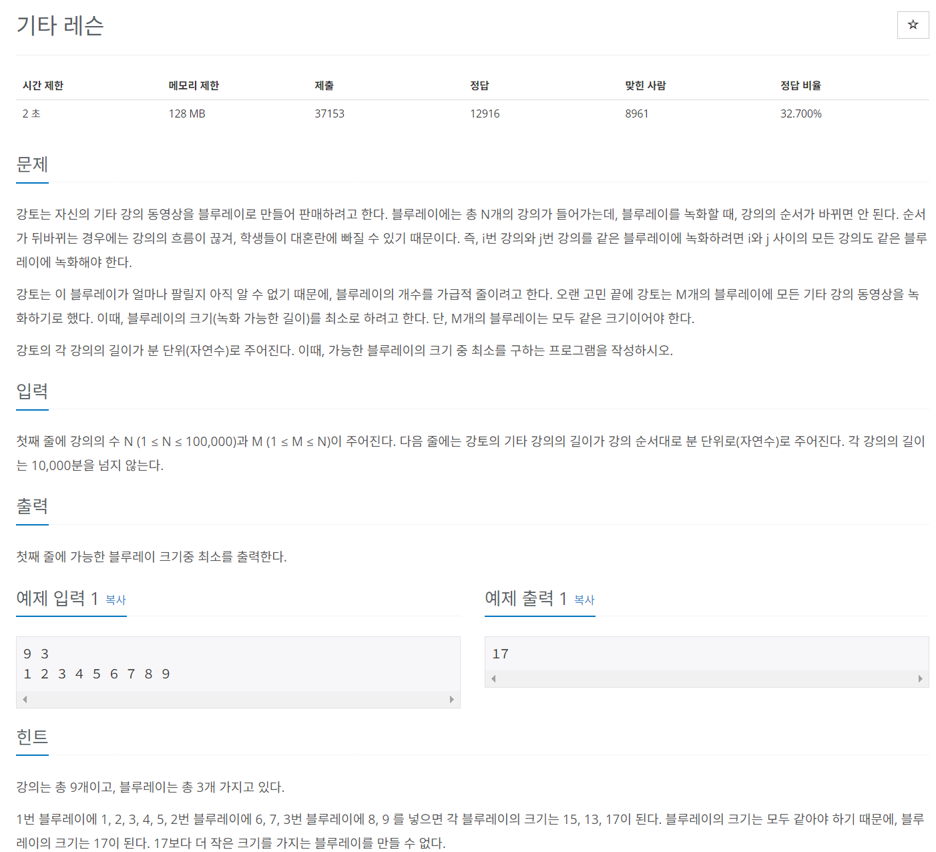Screen dimensions: 936x852
Task: Click the paragraph starting '강토는 이 블루레이가'
Action: 468,306
